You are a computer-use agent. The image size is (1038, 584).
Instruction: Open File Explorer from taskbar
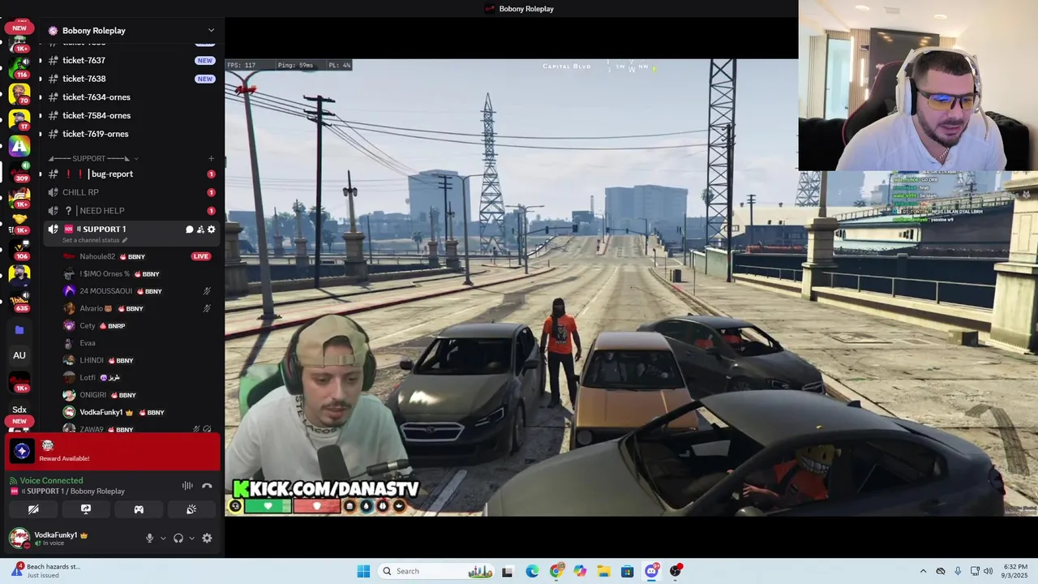[603, 571]
